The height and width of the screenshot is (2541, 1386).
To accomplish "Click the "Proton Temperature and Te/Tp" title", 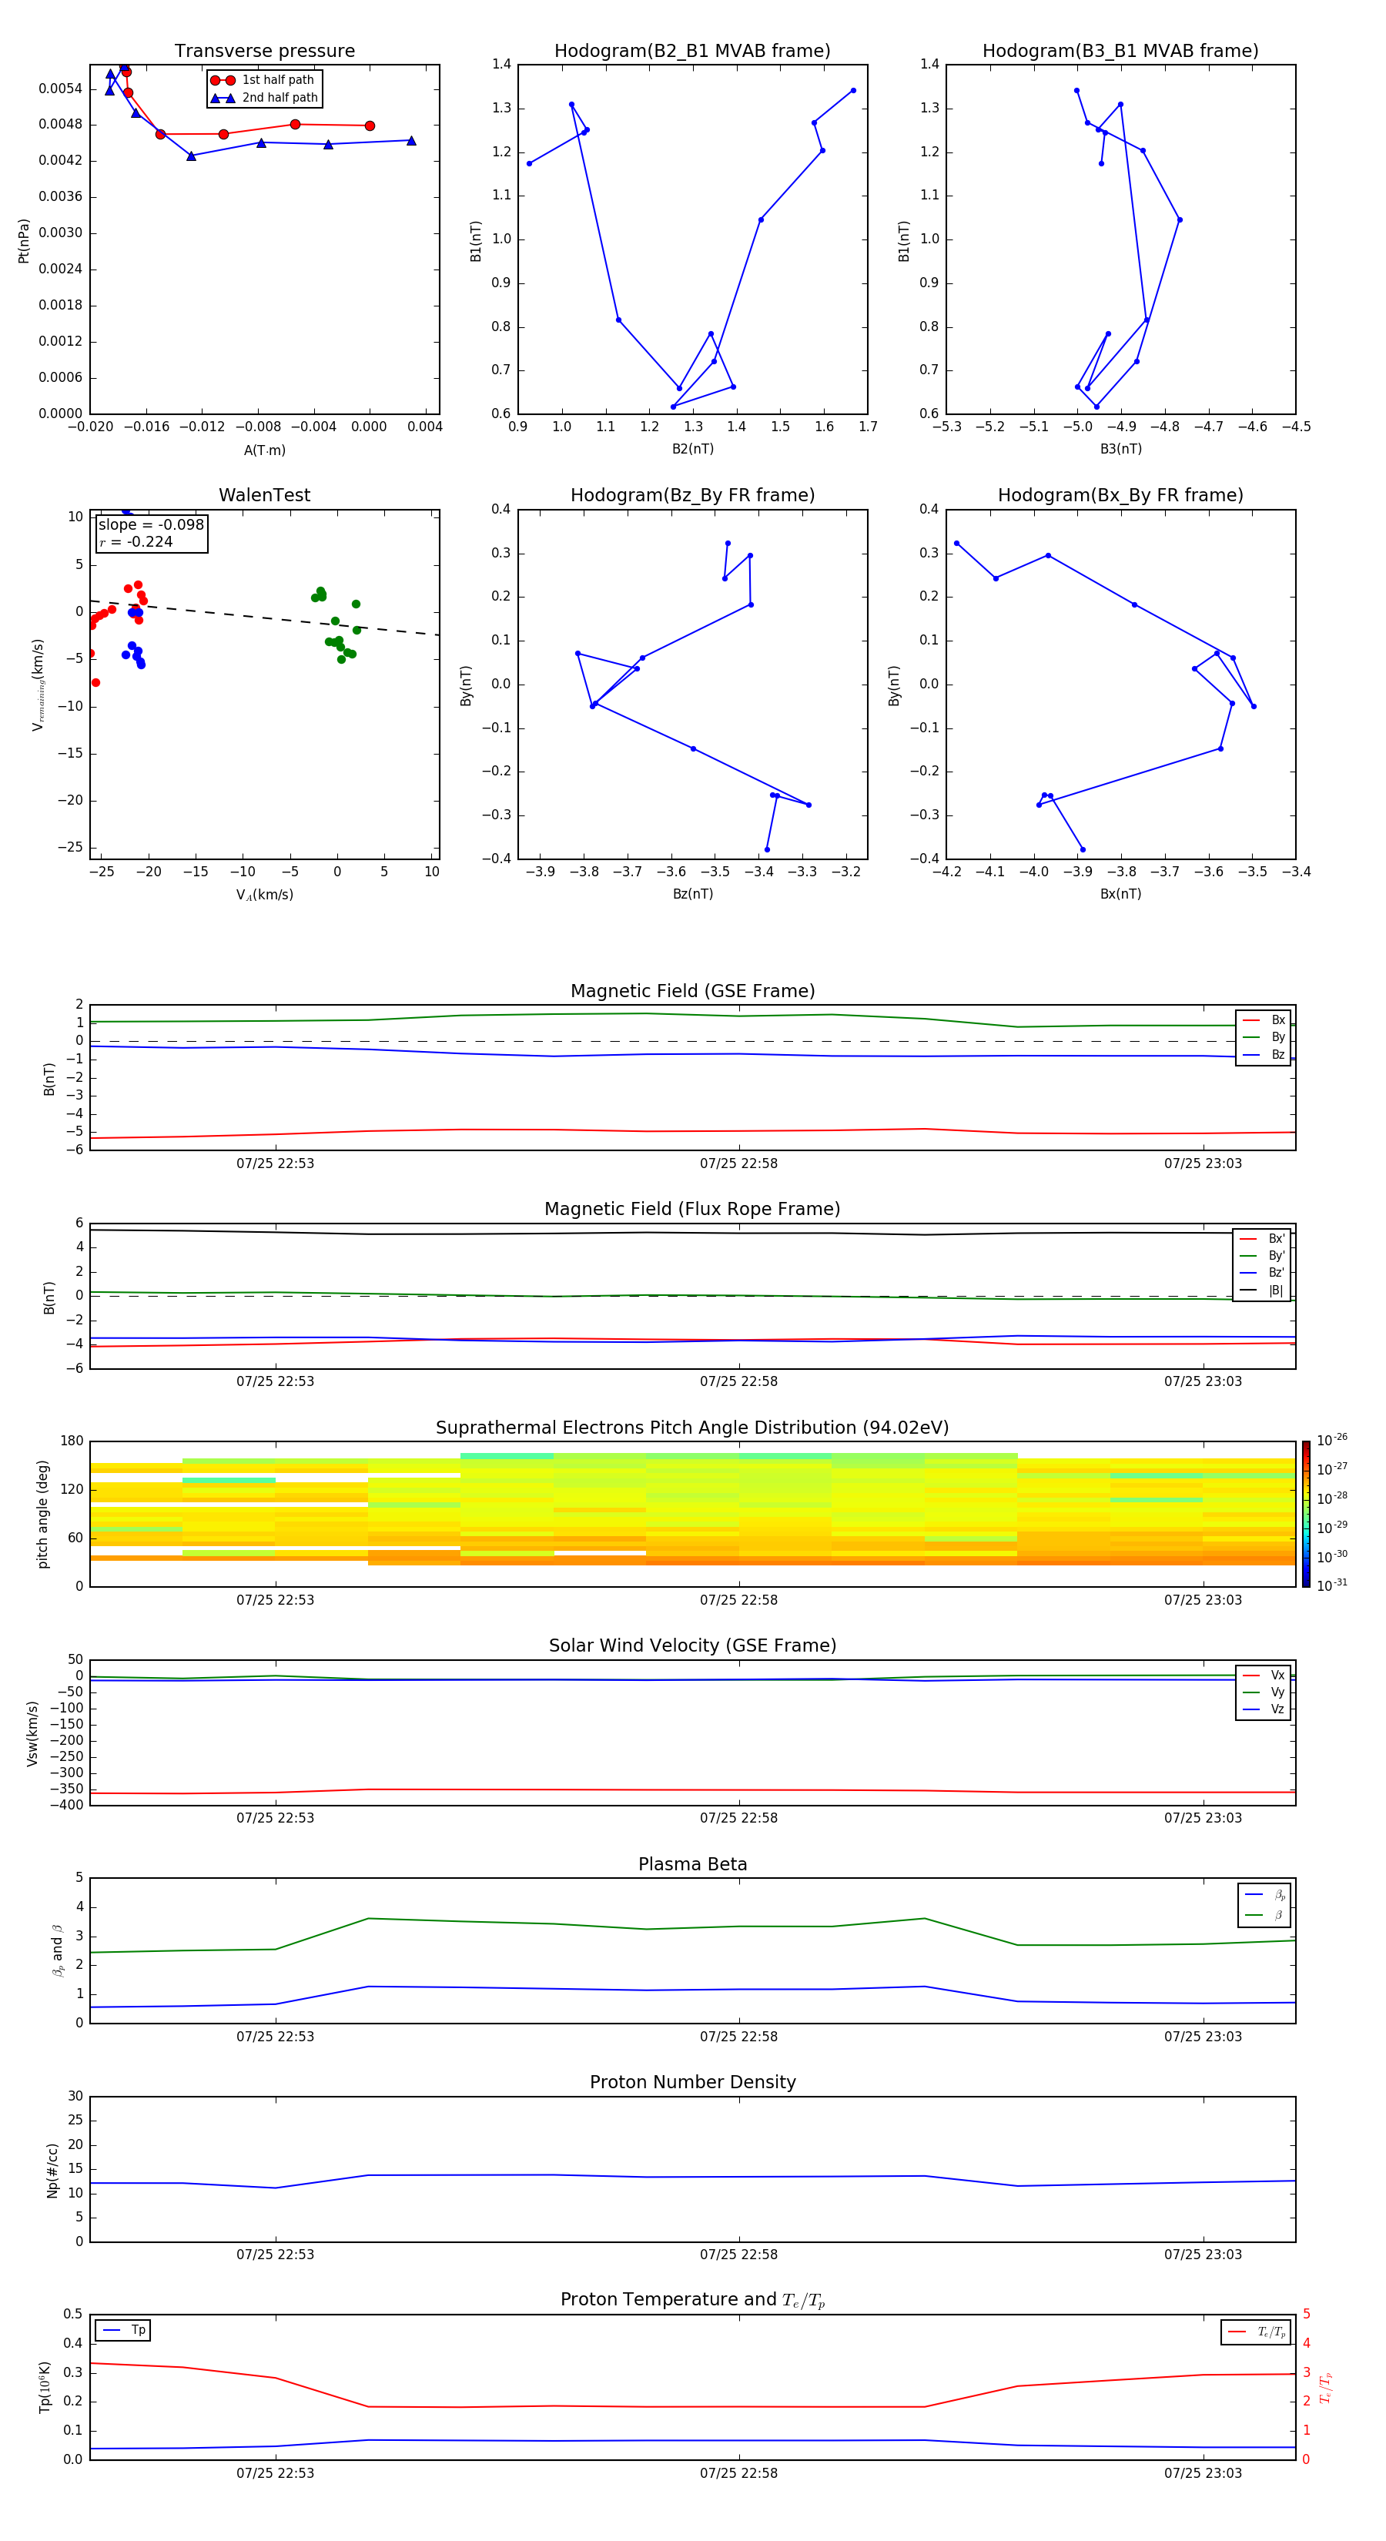I will tap(692, 2300).
